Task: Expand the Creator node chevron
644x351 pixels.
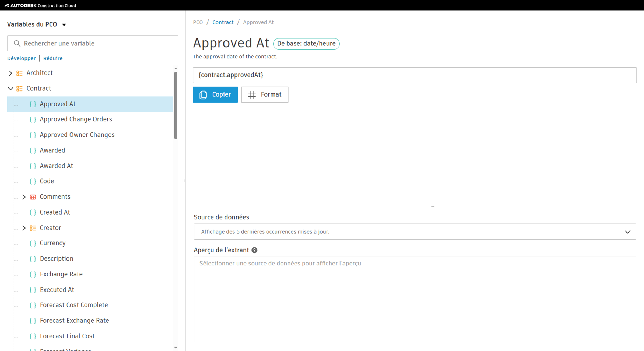Action: [24, 228]
